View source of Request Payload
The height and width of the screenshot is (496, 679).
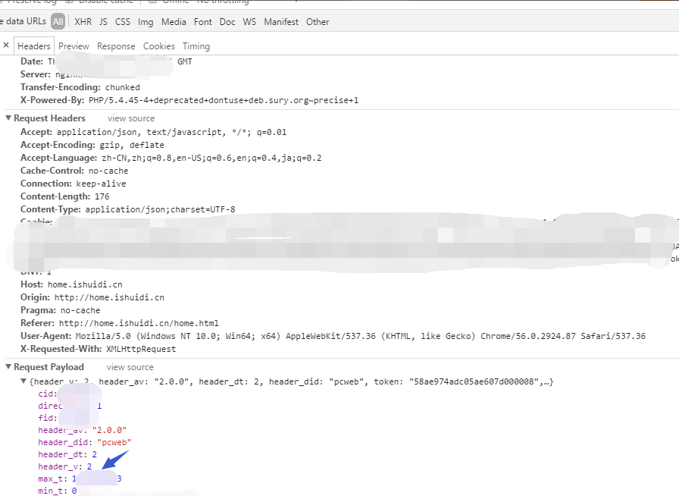130,367
